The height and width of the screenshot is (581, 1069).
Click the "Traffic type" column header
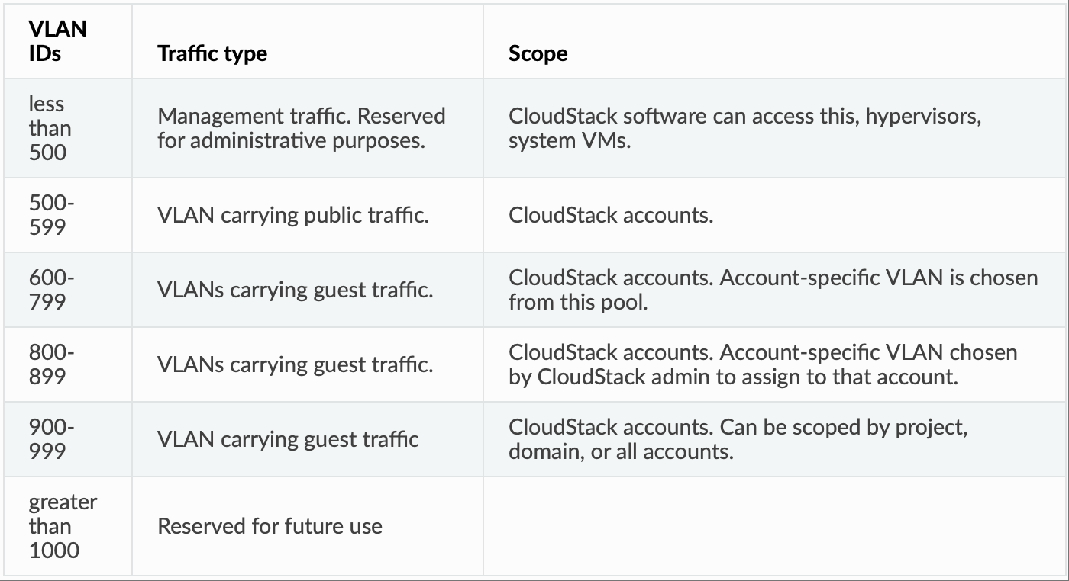click(212, 53)
